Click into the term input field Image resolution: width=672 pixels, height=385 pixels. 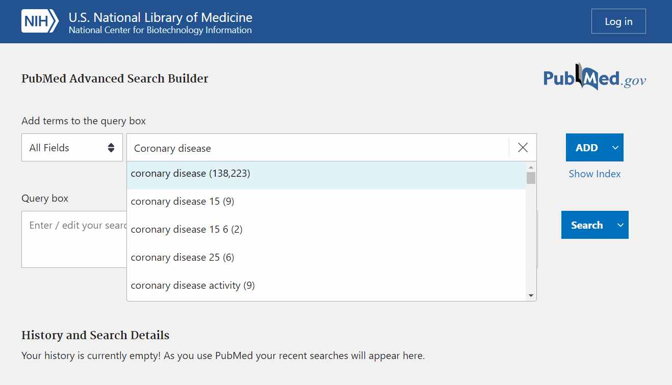click(x=316, y=148)
